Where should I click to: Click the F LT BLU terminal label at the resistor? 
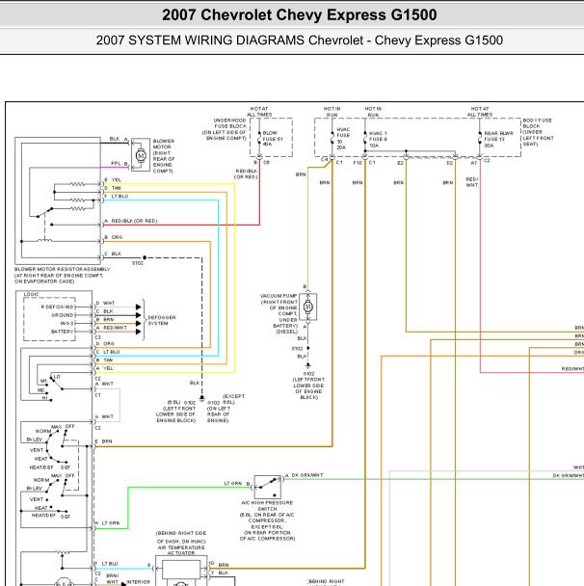click(117, 197)
